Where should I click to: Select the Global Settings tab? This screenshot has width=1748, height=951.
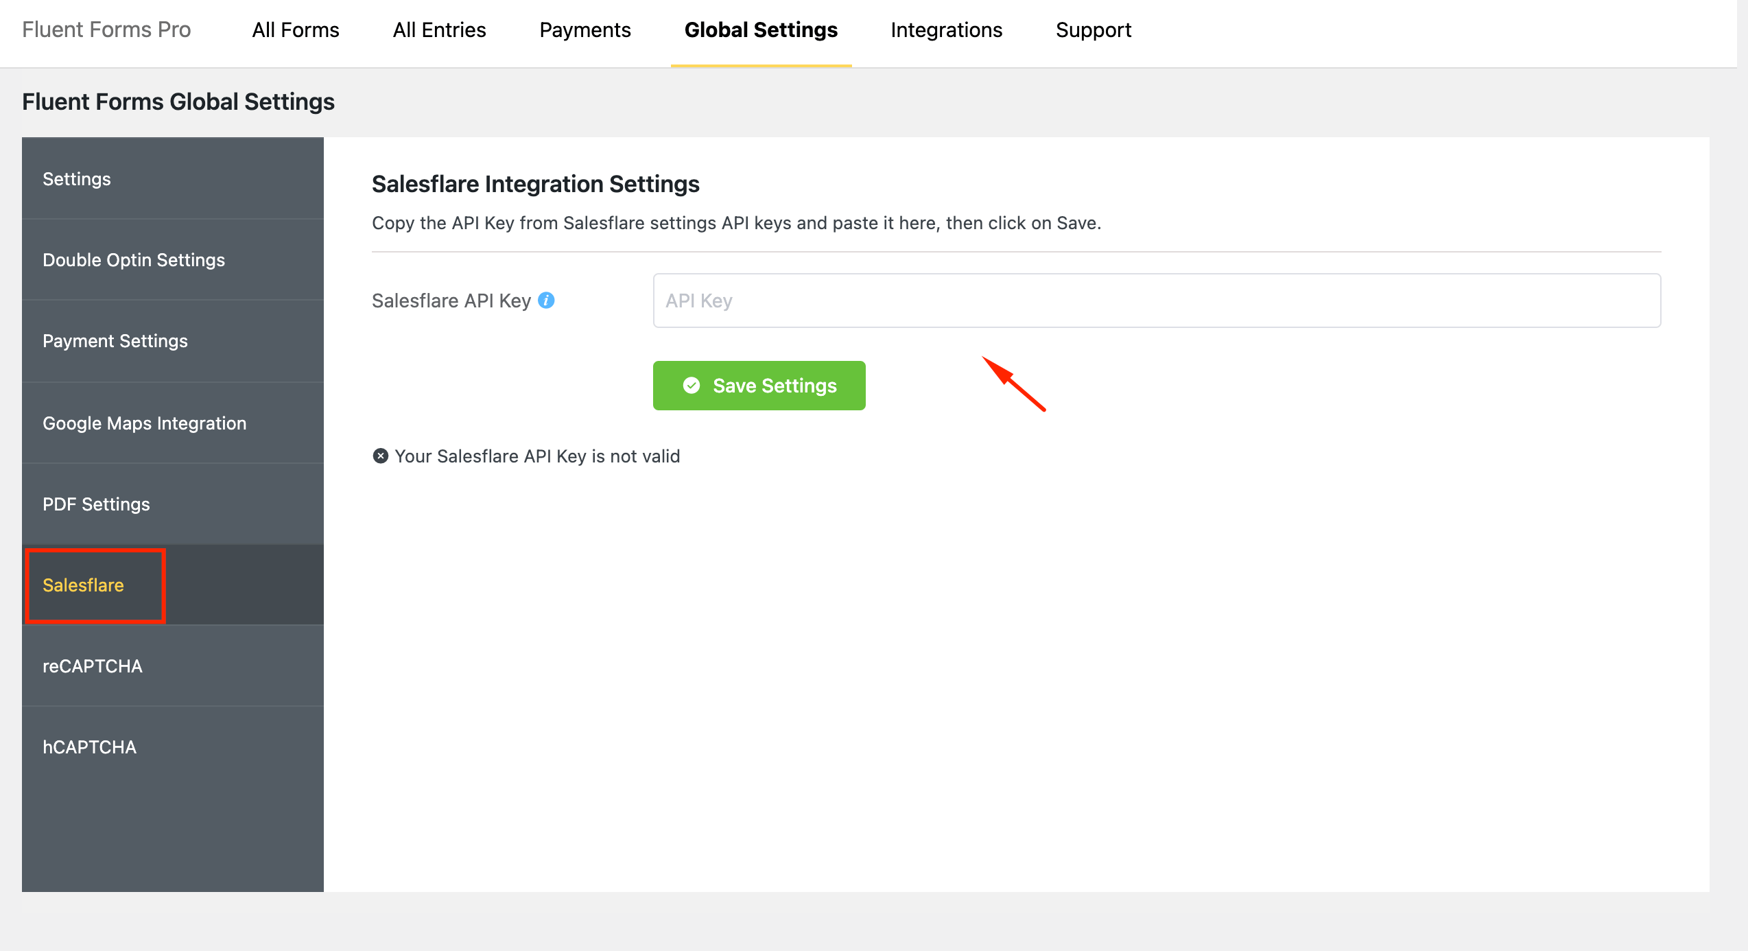coord(761,30)
